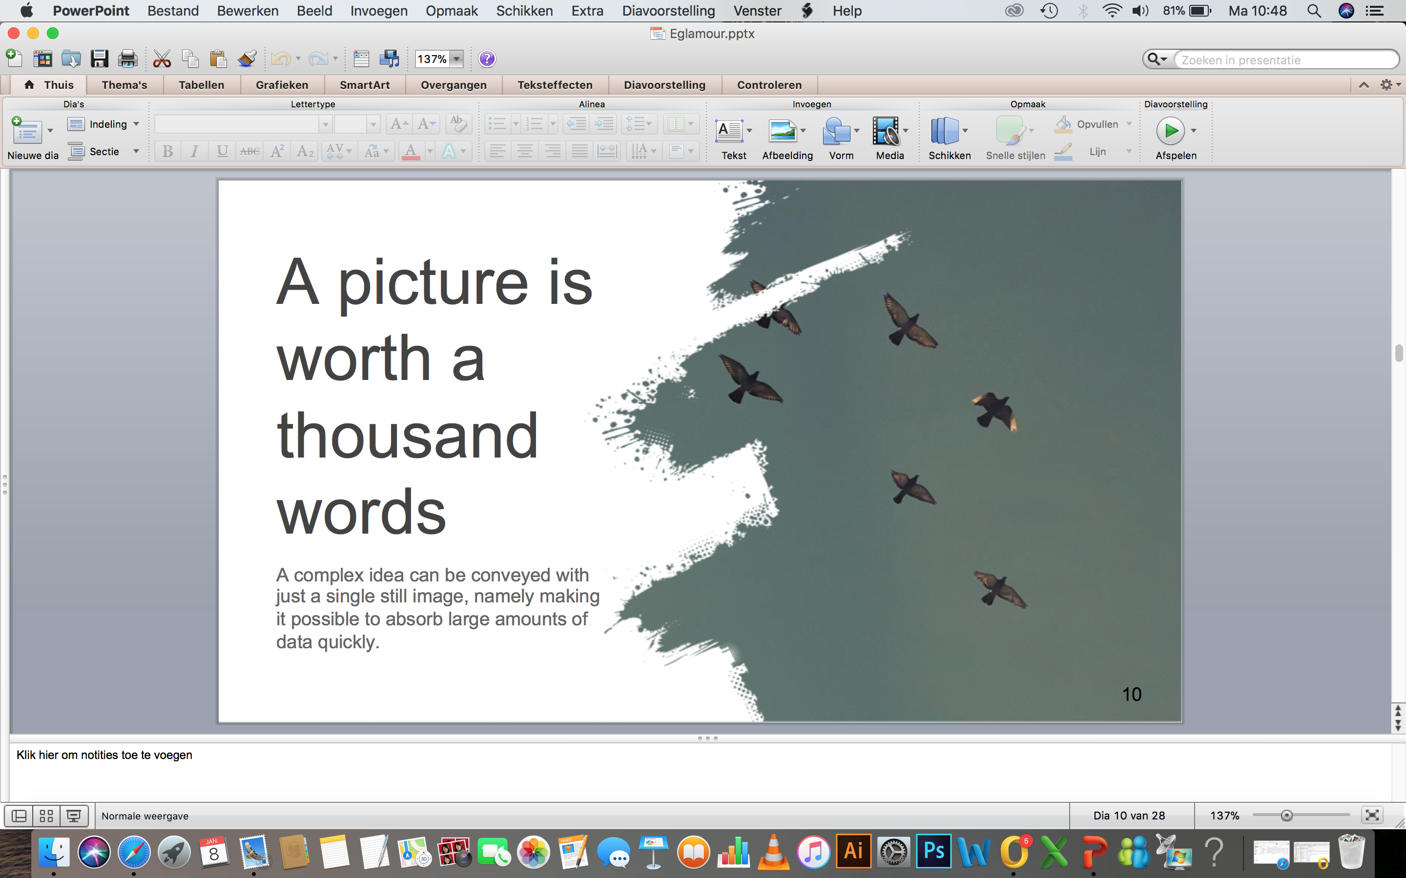Open the Invoegen menu
The image size is (1406, 878).
coord(379,11)
